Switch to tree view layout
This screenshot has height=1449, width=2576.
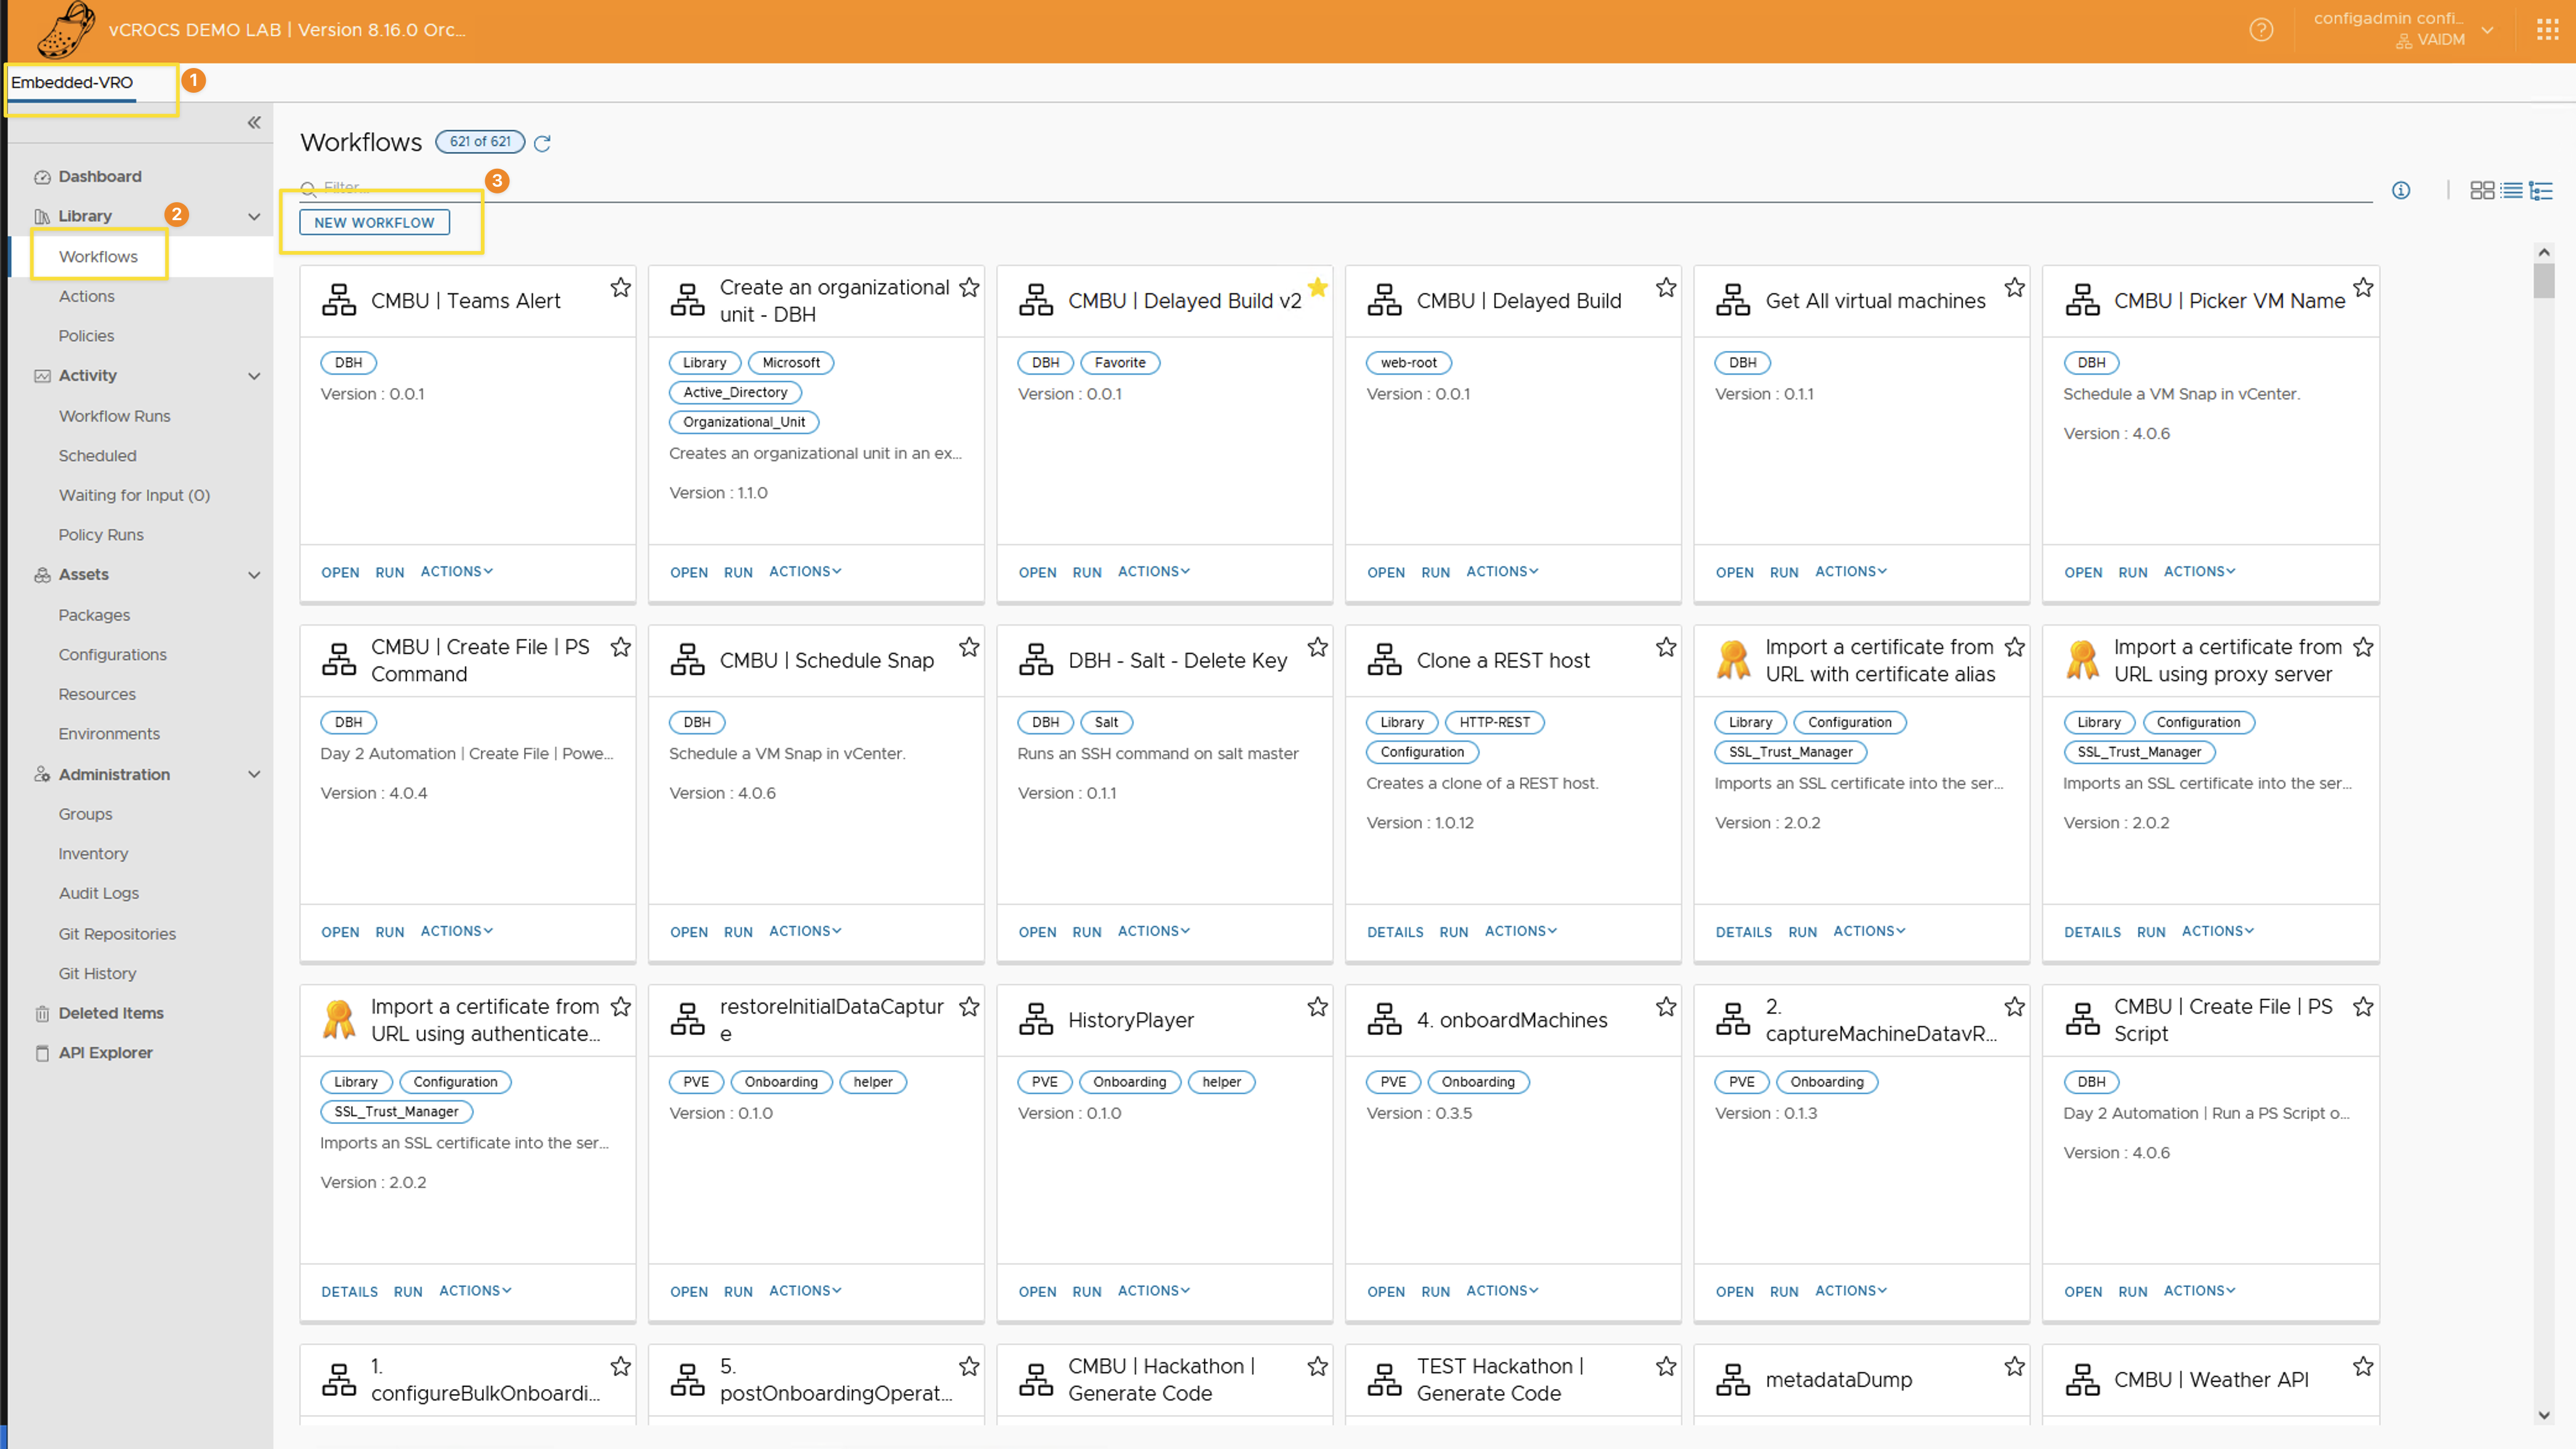(x=2541, y=190)
